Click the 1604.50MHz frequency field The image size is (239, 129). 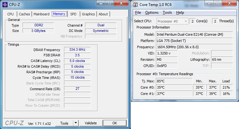click(x=194, y=47)
